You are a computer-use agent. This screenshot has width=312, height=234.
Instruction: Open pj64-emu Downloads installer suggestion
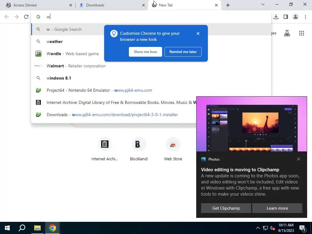click(114, 115)
